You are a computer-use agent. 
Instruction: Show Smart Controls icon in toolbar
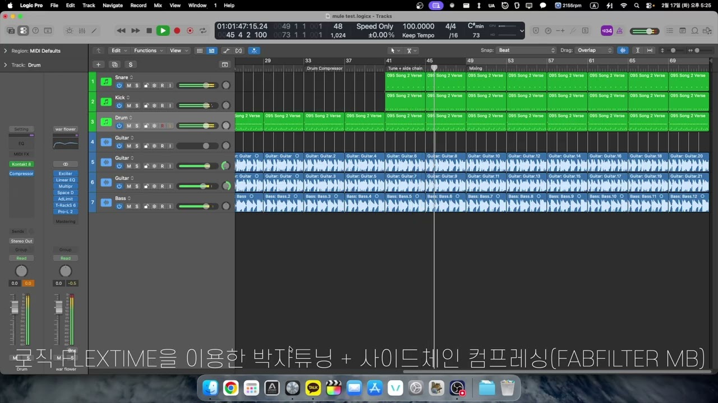pos(70,31)
